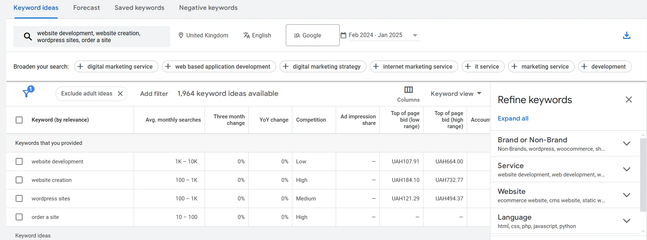This screenshot has width=647, height=240.
Task: Click the Refine panel scroll-down arrow
Action: (x=643, y=231)
